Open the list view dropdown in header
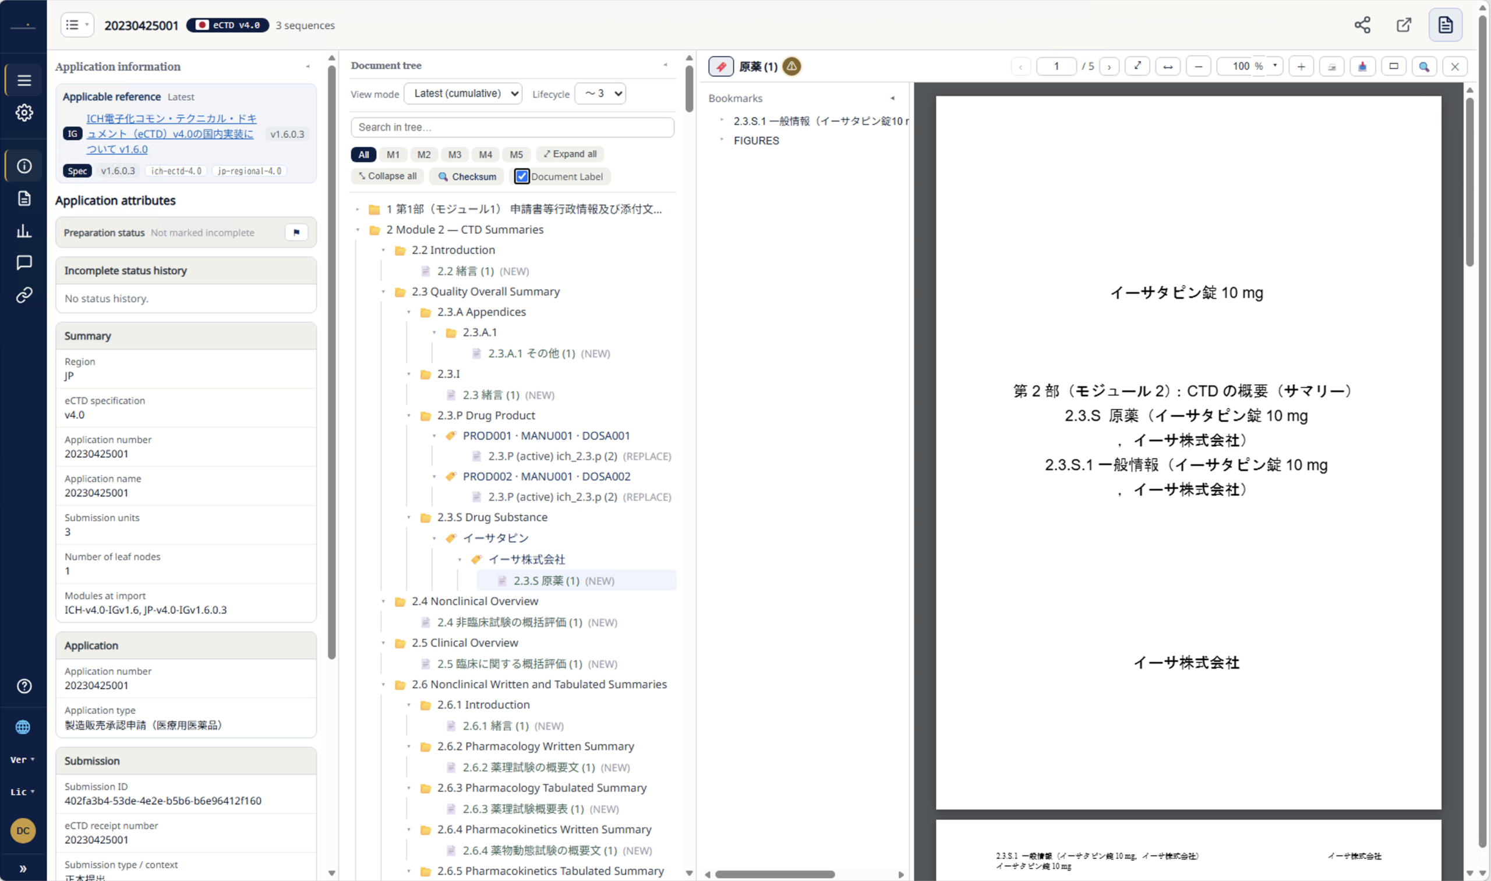The height and width of the screenshot is (881, 1491). [77, 25]
